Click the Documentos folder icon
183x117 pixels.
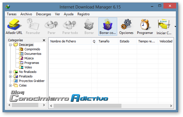[x=21, y=54]
